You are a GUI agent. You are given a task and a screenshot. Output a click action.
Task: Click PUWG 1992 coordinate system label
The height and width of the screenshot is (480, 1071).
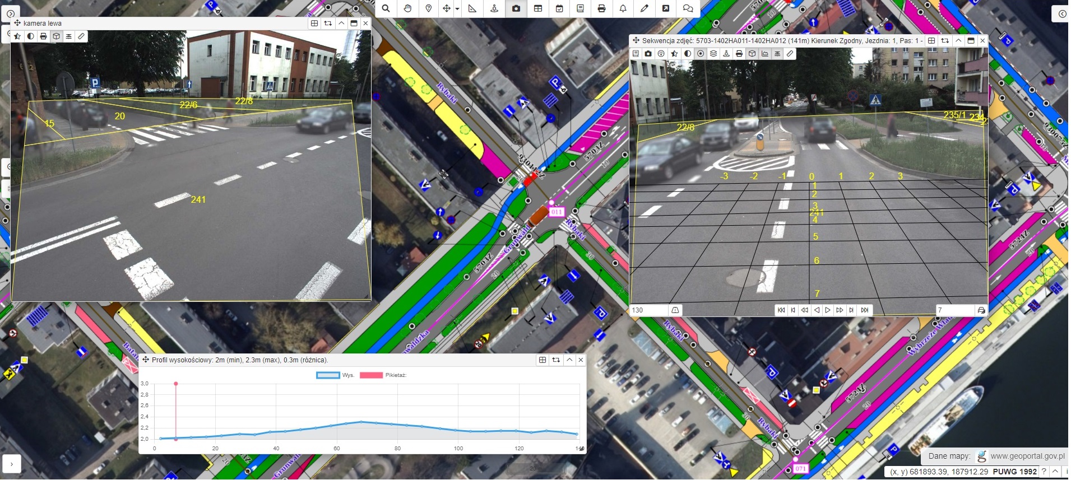coord(1014,472)
